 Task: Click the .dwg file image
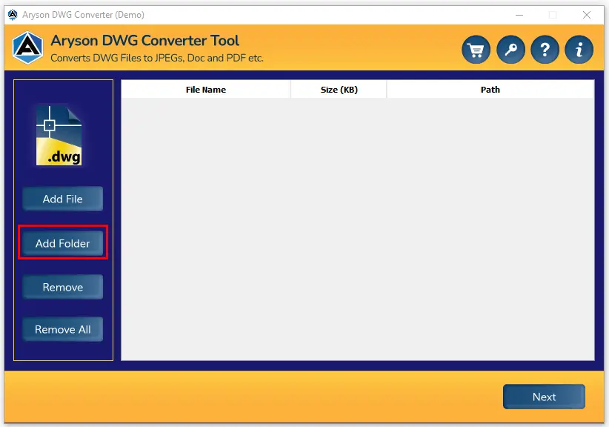(x=59, y=135)
